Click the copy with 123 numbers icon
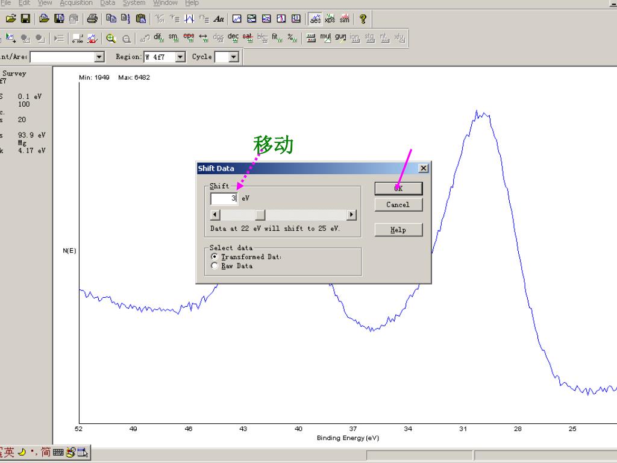617x463 pixels. click(x=125, y=19)
